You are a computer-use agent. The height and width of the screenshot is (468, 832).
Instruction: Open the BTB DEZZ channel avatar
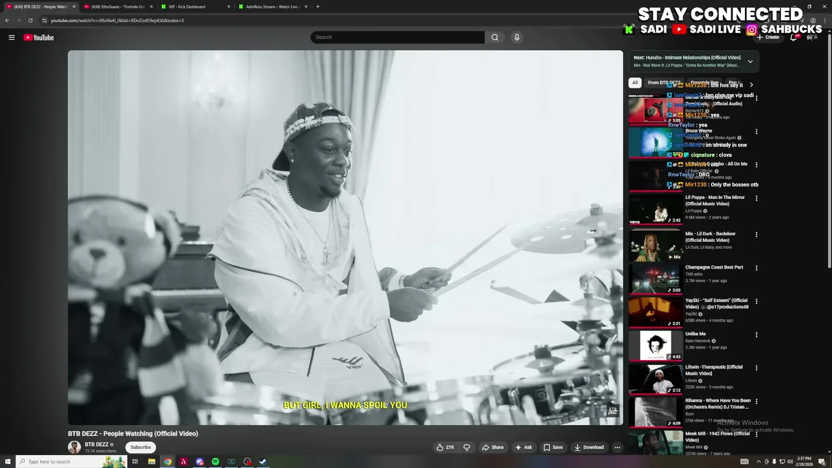click(75, 447)
